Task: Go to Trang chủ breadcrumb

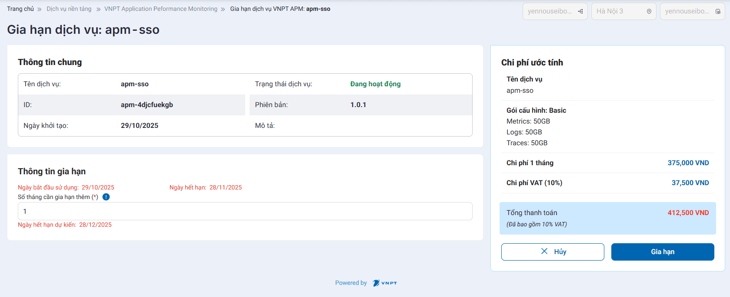Action: [x=20, y=9]
